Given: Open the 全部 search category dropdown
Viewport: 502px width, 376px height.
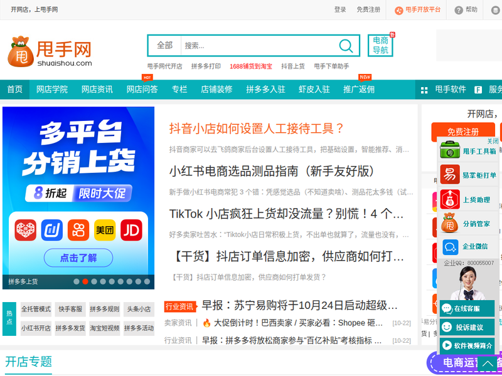Looking at the screenshot, I should tap(164, 46).
